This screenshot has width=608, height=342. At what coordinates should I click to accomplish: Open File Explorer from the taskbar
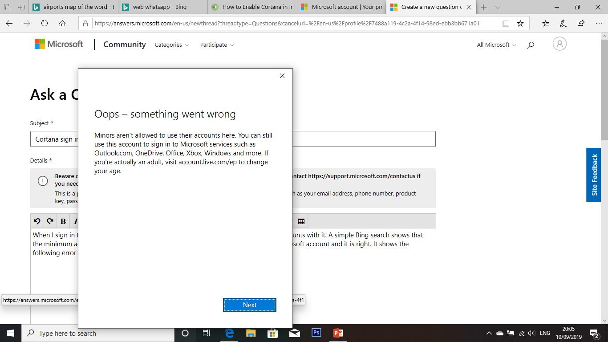click(251, 333)
